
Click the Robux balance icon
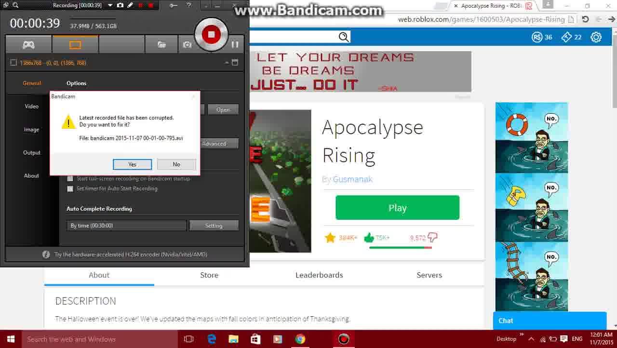[537, 37]
